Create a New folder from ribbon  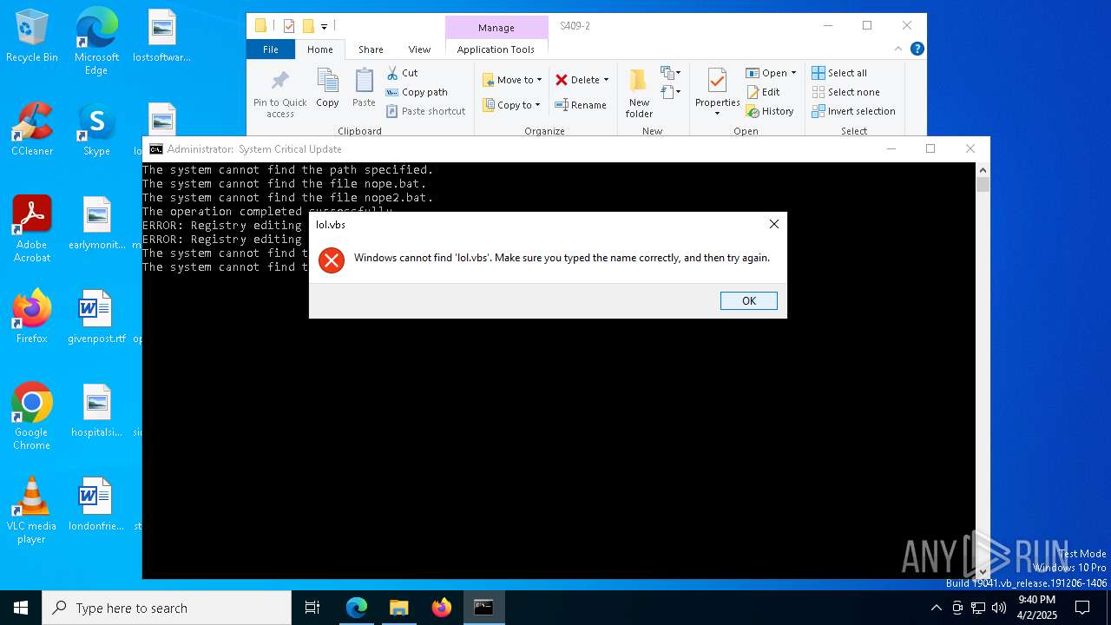(x=639, y=94)
